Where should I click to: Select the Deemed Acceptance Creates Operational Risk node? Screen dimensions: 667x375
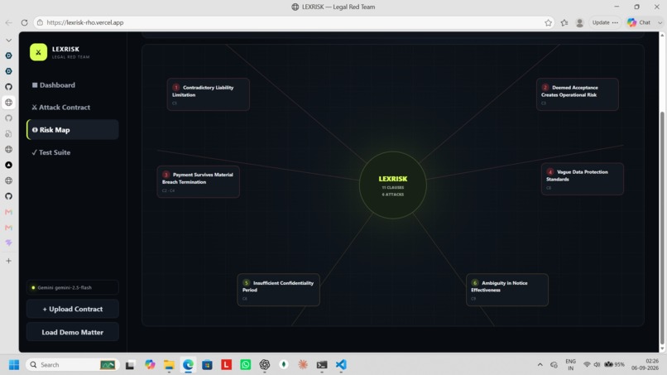pos(578,94)
